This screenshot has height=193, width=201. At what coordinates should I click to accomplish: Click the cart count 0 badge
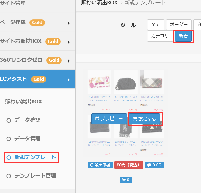126,180
